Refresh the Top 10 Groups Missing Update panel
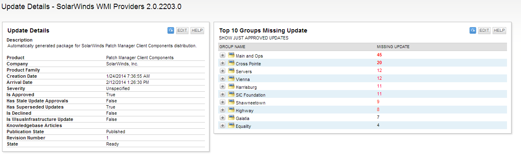This screenshot has height=155, width=521. click(x=473, y=30)
